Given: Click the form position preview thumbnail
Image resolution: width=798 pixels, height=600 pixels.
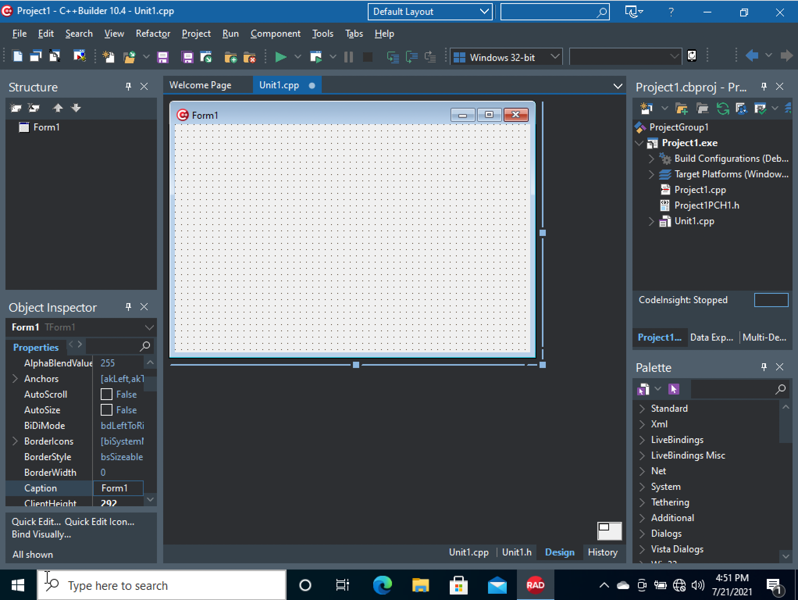Looking at the screenshot, I should click(609, 531).
